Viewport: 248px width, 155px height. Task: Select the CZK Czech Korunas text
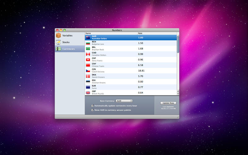pos(98,71)
